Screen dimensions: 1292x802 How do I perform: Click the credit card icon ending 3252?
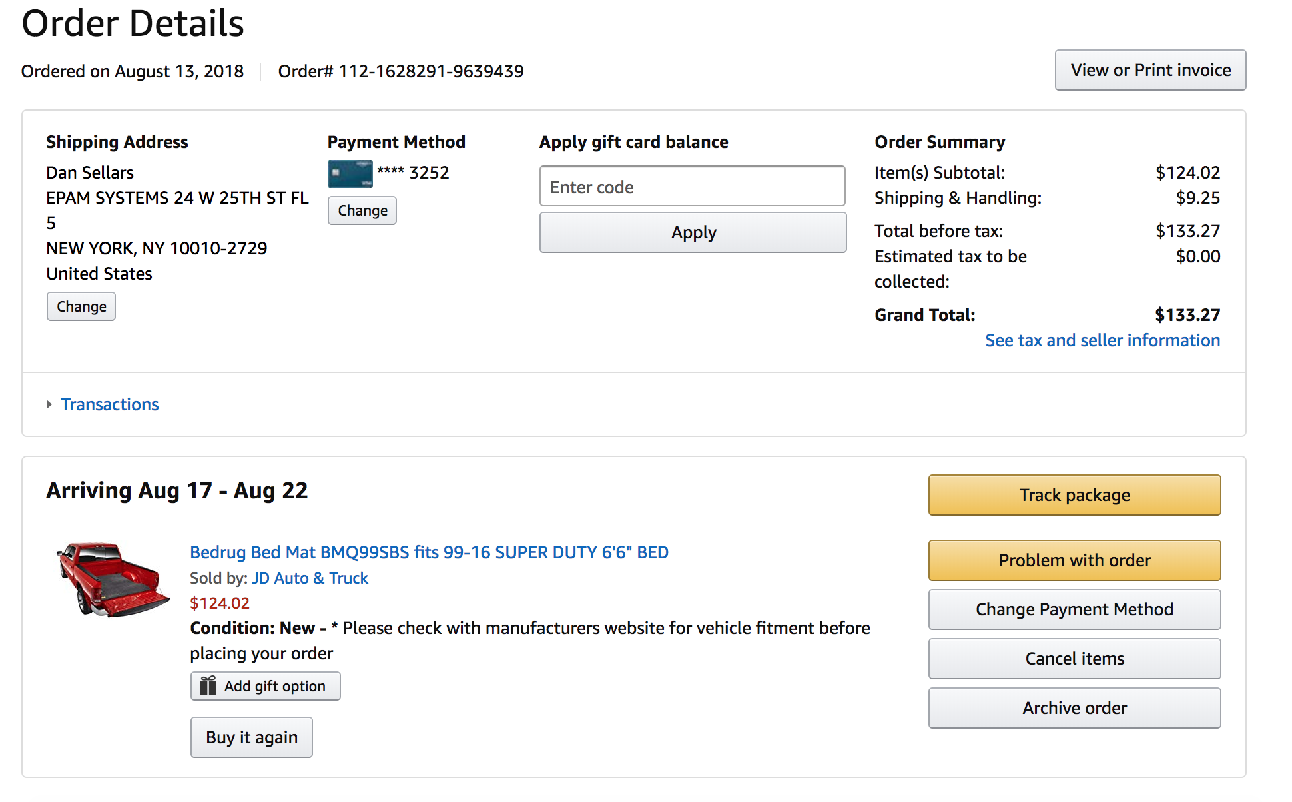(x=350, y=173)
